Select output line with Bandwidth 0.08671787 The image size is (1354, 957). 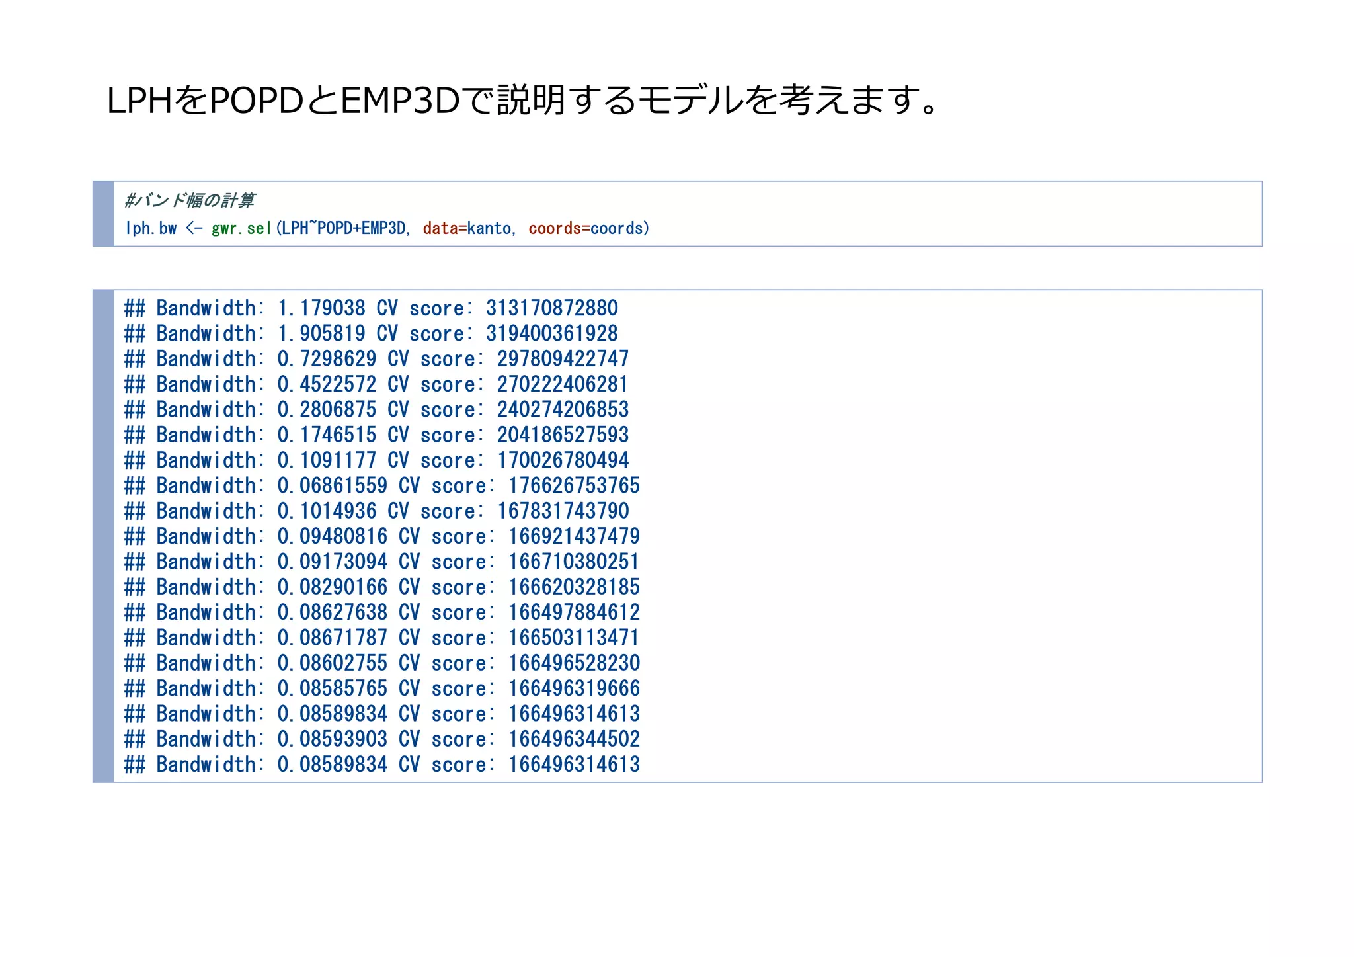382,638
